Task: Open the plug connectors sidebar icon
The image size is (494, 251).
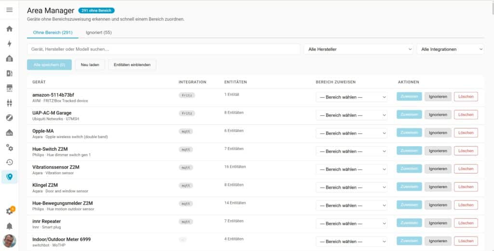Action: pos(10,103)
